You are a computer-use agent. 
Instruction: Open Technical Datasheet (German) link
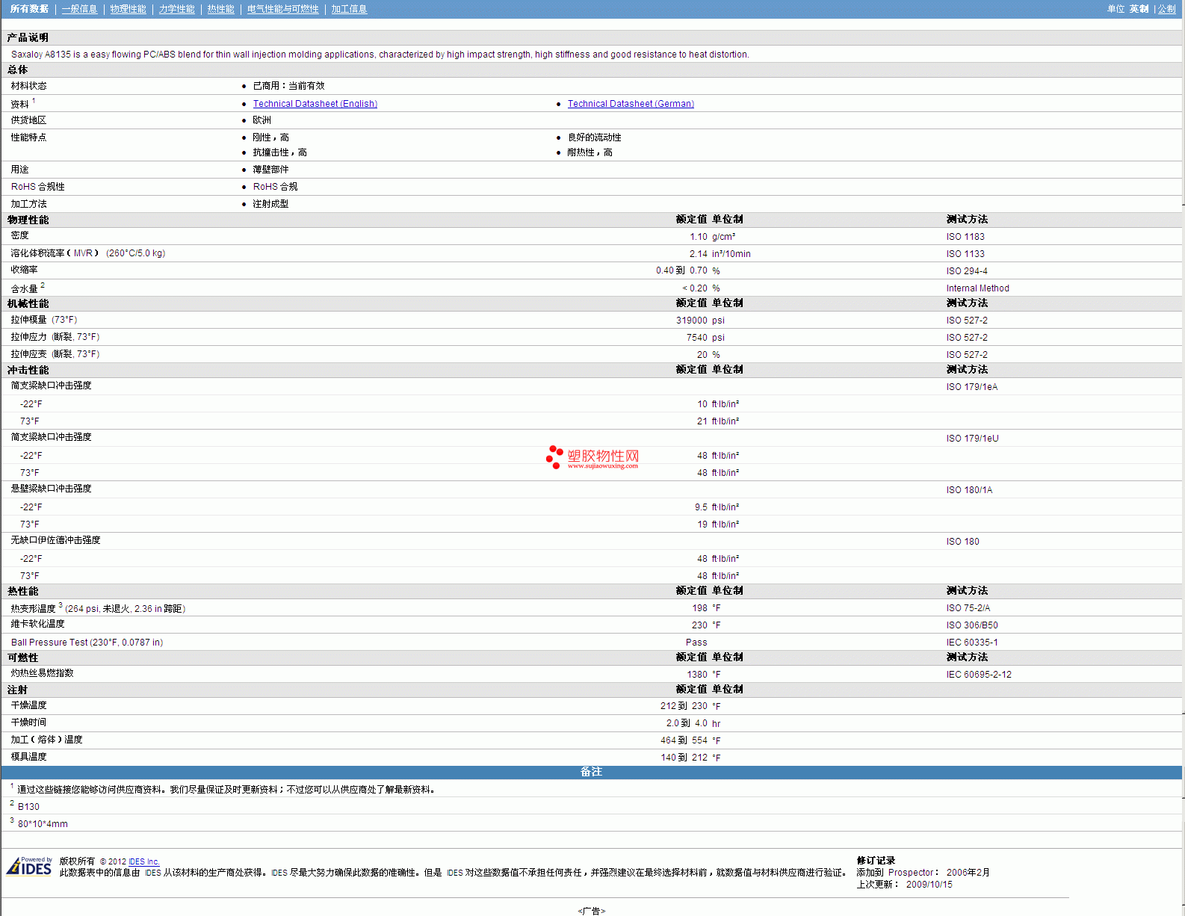click(631, 104)
